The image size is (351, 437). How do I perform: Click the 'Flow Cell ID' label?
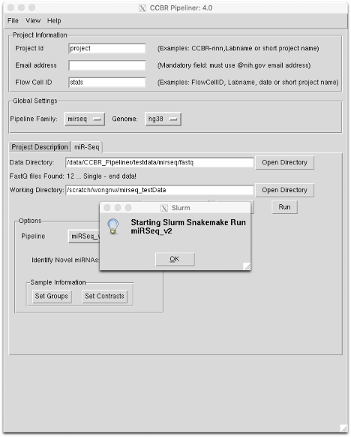coord(34,82)
